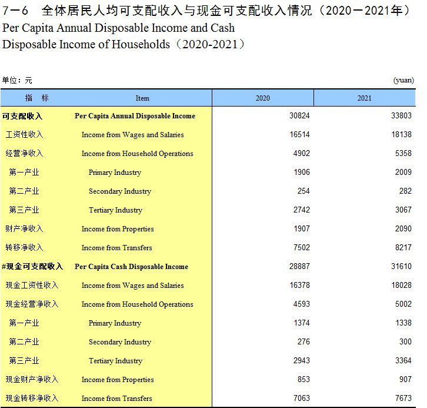Image resolution: width=427 pixels, height=408 pixels.
Task: Click the cell showing 3067
Action: 403,210
